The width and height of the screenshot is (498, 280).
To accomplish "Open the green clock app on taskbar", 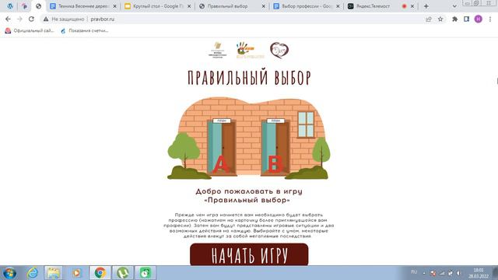I will click(146, 273).
